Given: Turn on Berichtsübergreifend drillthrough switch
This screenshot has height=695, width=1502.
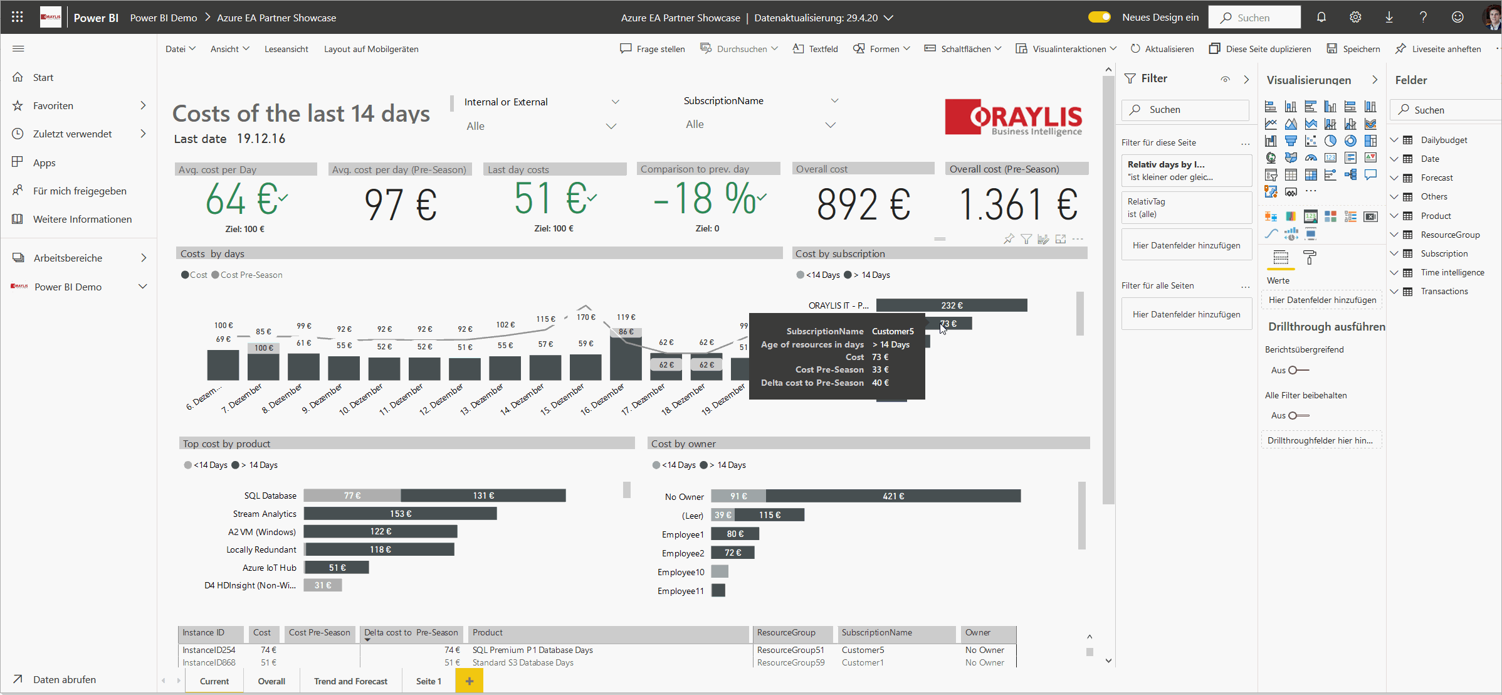Looking at the screenshot, I should 1298,370.
